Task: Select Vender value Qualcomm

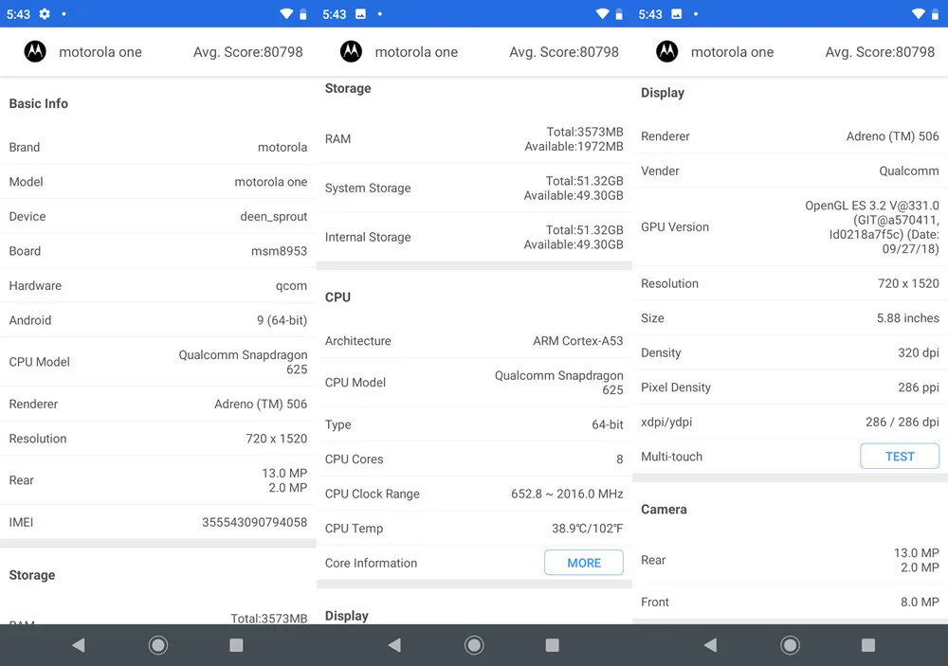Action: click(x=909, y=171)
